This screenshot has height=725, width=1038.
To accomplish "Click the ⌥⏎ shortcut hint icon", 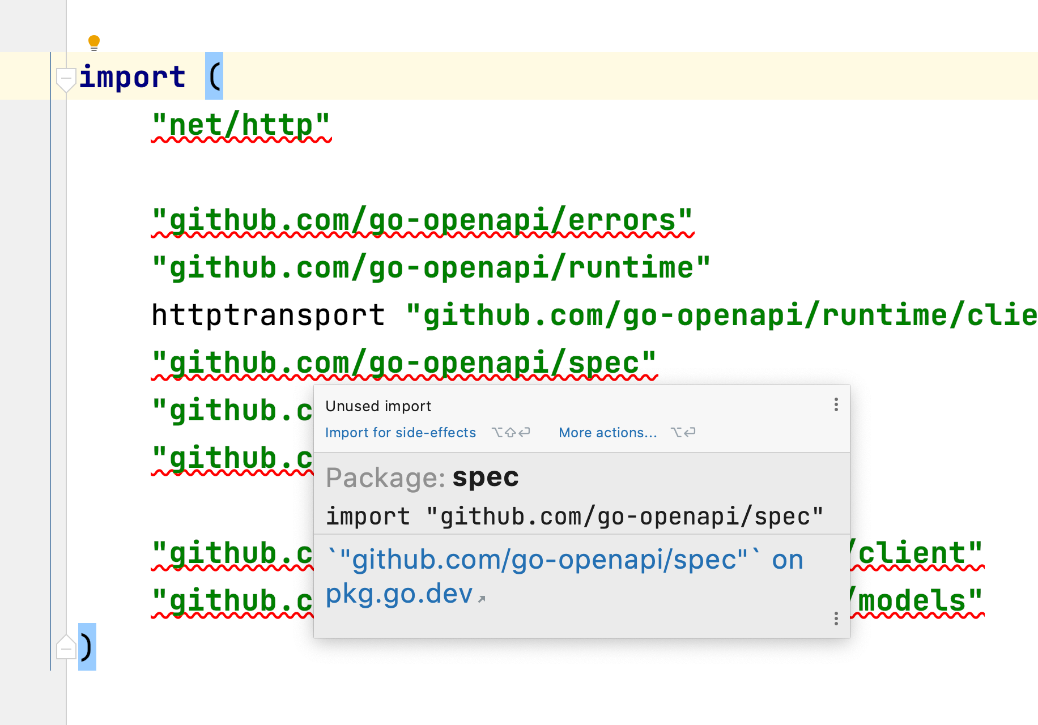I will 683,432.
